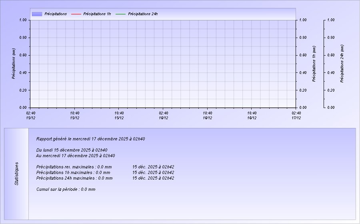Screen dimensions: 360x224
Task: Click 'Précipitations 1h maximales : 0.0 mm' statistic
Action: pyautogui.click(x=73, y=172)
